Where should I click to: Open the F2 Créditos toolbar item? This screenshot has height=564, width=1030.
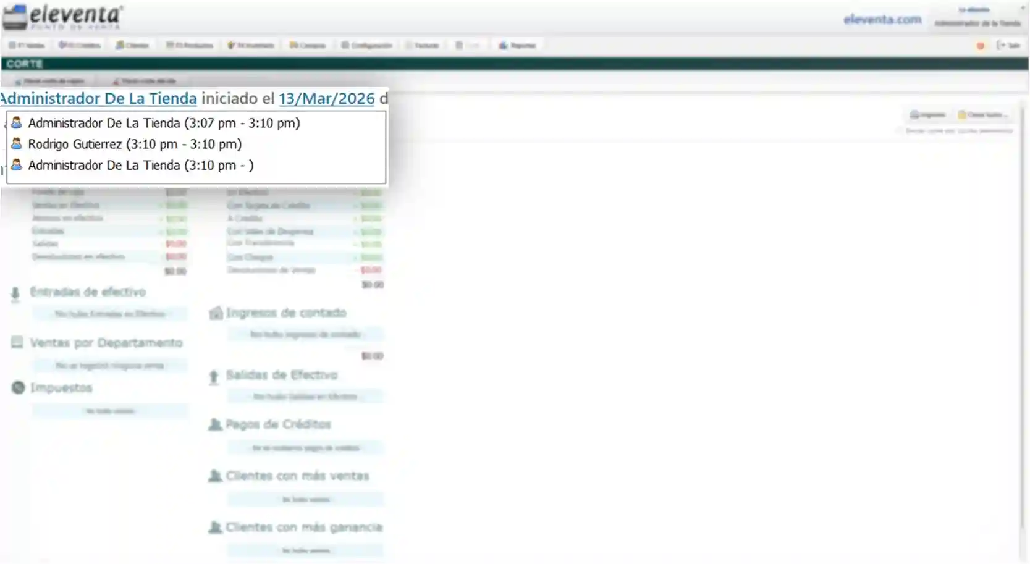coord(79,45)
